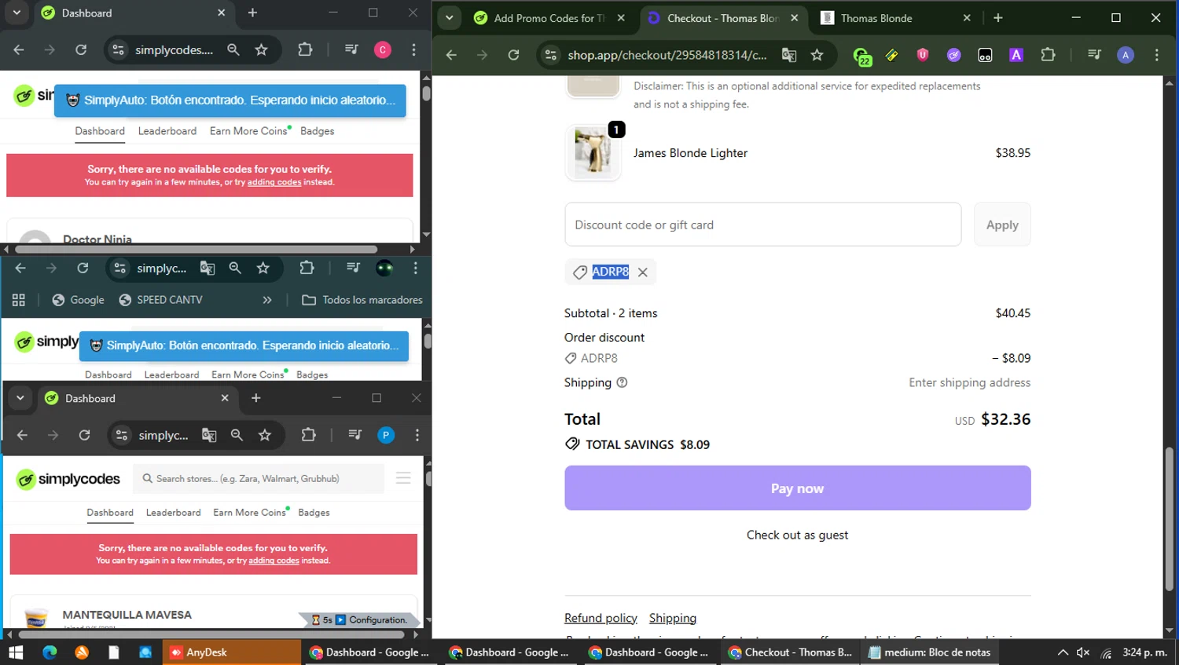Open profile A avatar menu
This screenshot has height=665, width=1179.
(x=1126, y=55)
